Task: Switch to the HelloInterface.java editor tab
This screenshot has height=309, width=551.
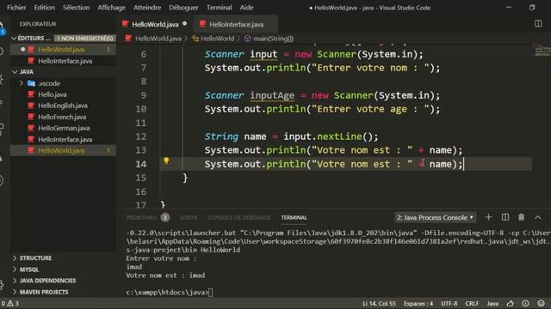Action: point(236,24)
